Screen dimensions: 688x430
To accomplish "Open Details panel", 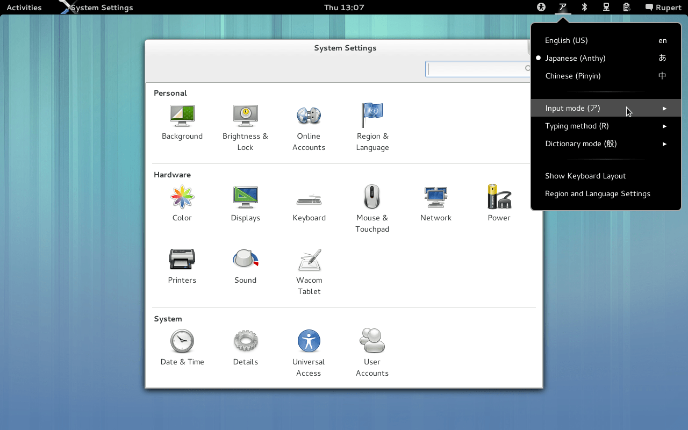I will pos(246,348).
